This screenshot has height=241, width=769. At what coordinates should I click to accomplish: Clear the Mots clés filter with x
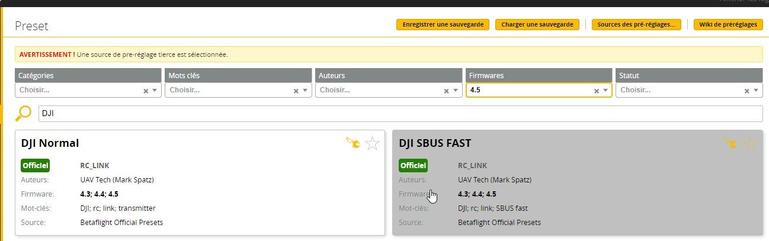(x=296, y=91)
